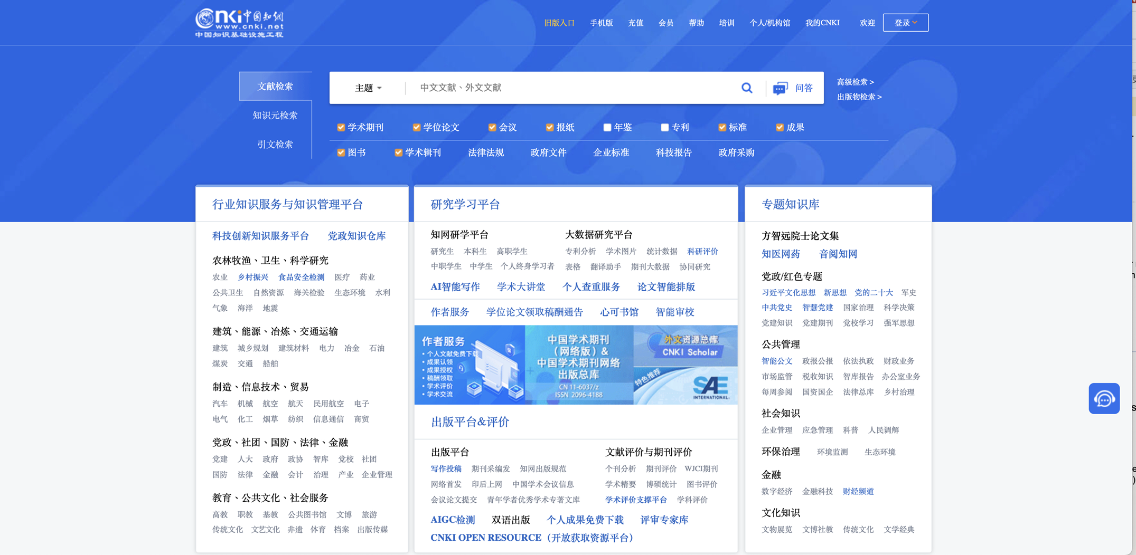Click the SAE International banner
The width and height of the screenshot is (1136, 555).
686,386
